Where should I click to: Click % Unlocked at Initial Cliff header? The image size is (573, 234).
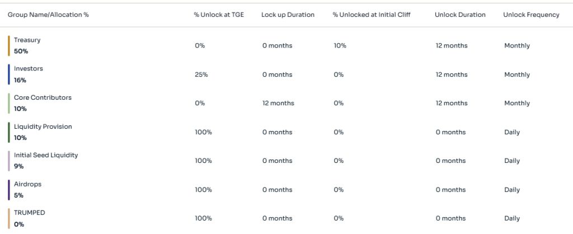372,15
